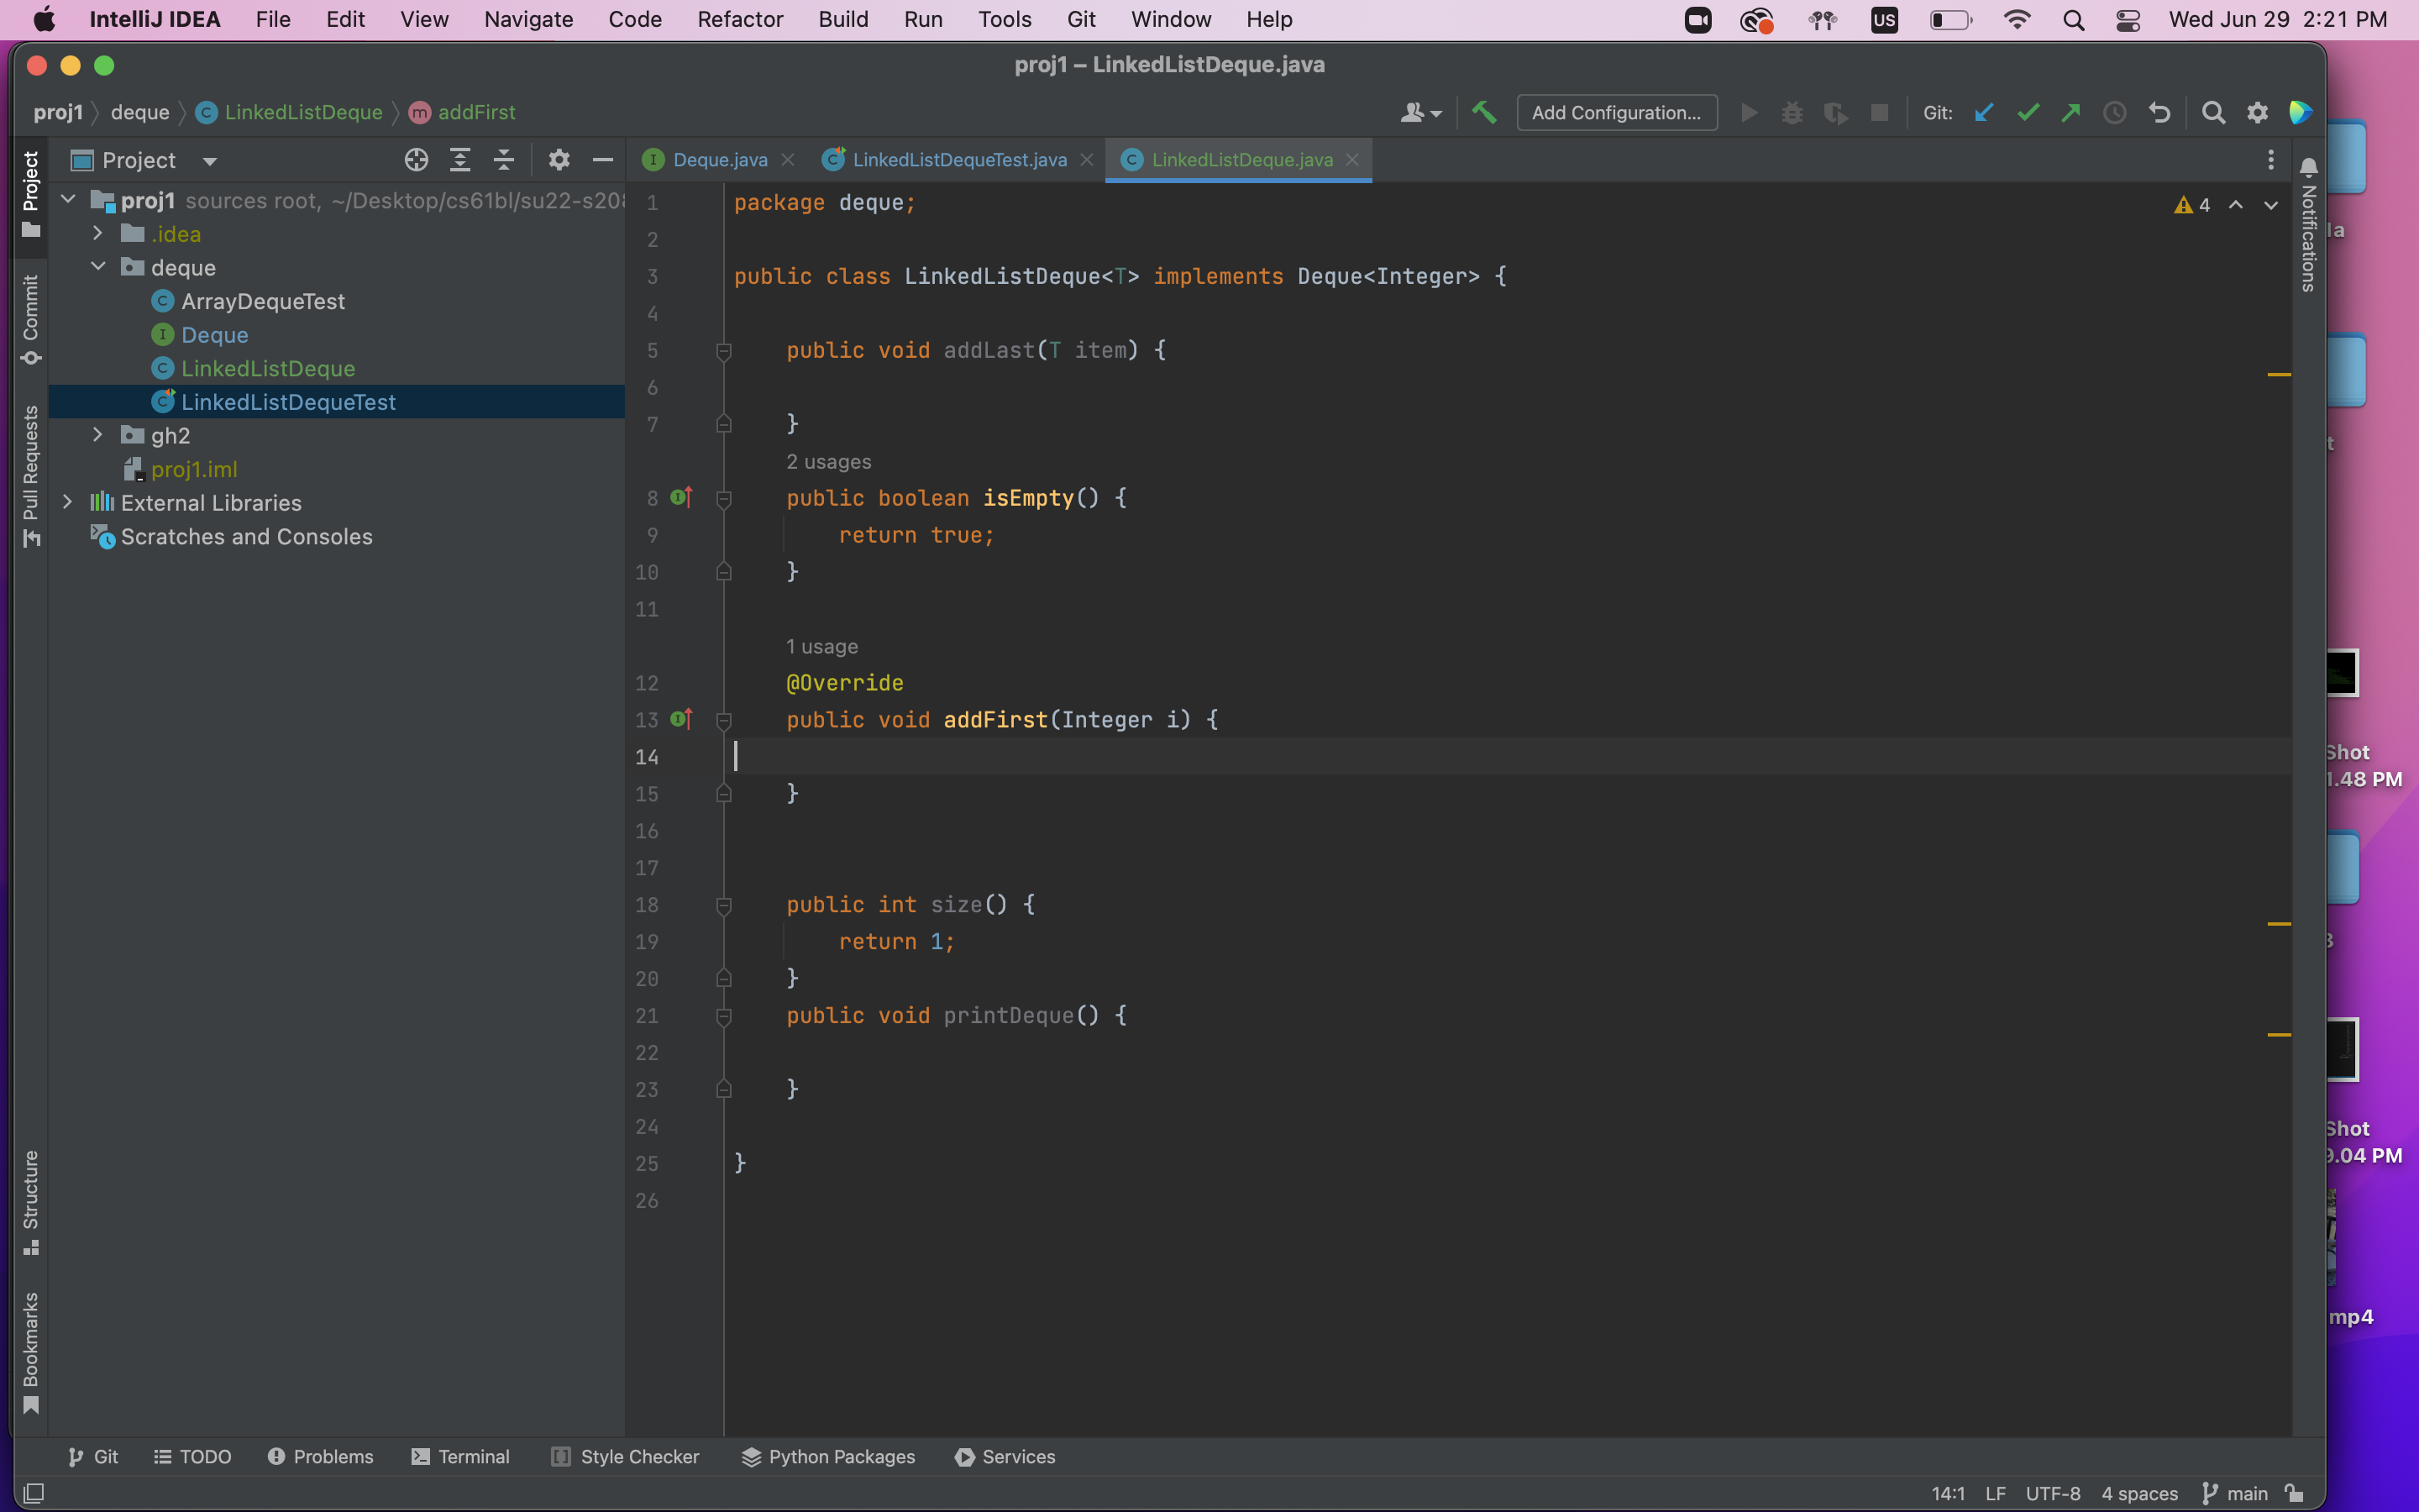
Task: Toggle the Structure tool window
Action: pos(31,1201)
